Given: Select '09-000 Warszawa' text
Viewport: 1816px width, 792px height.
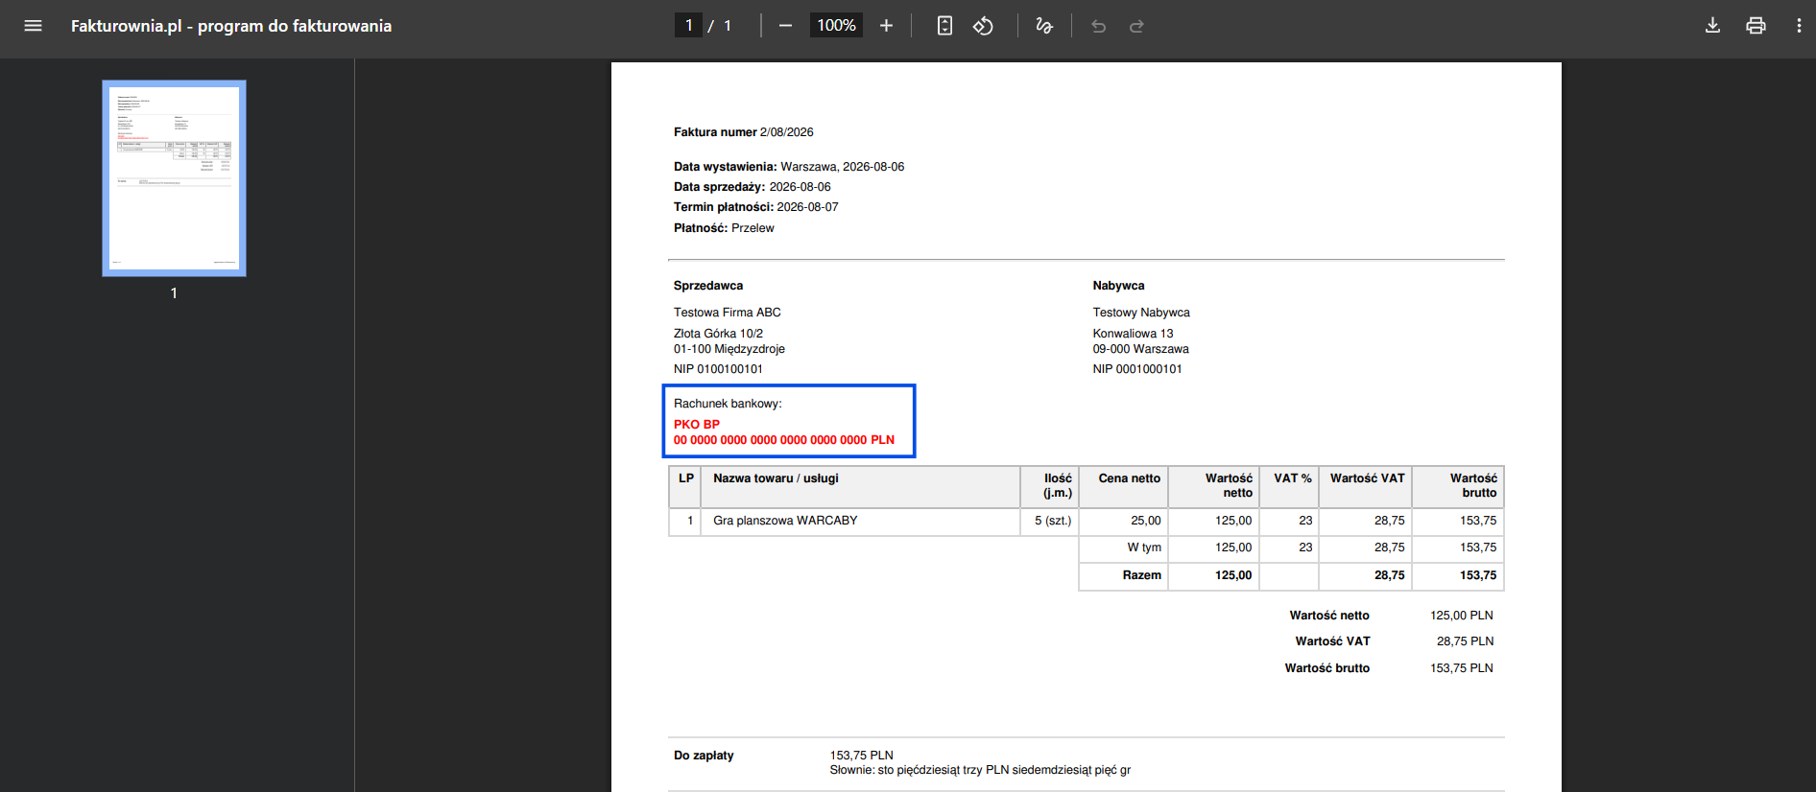Looking at the screenshot, I should click(x=1140, y=349).
